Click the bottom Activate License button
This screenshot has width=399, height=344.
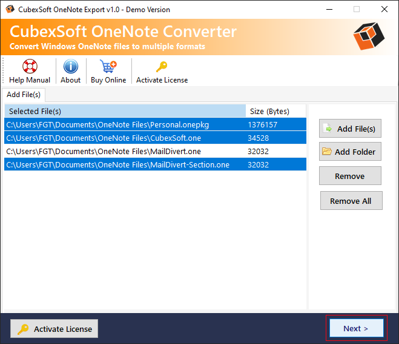pos(54,329)
